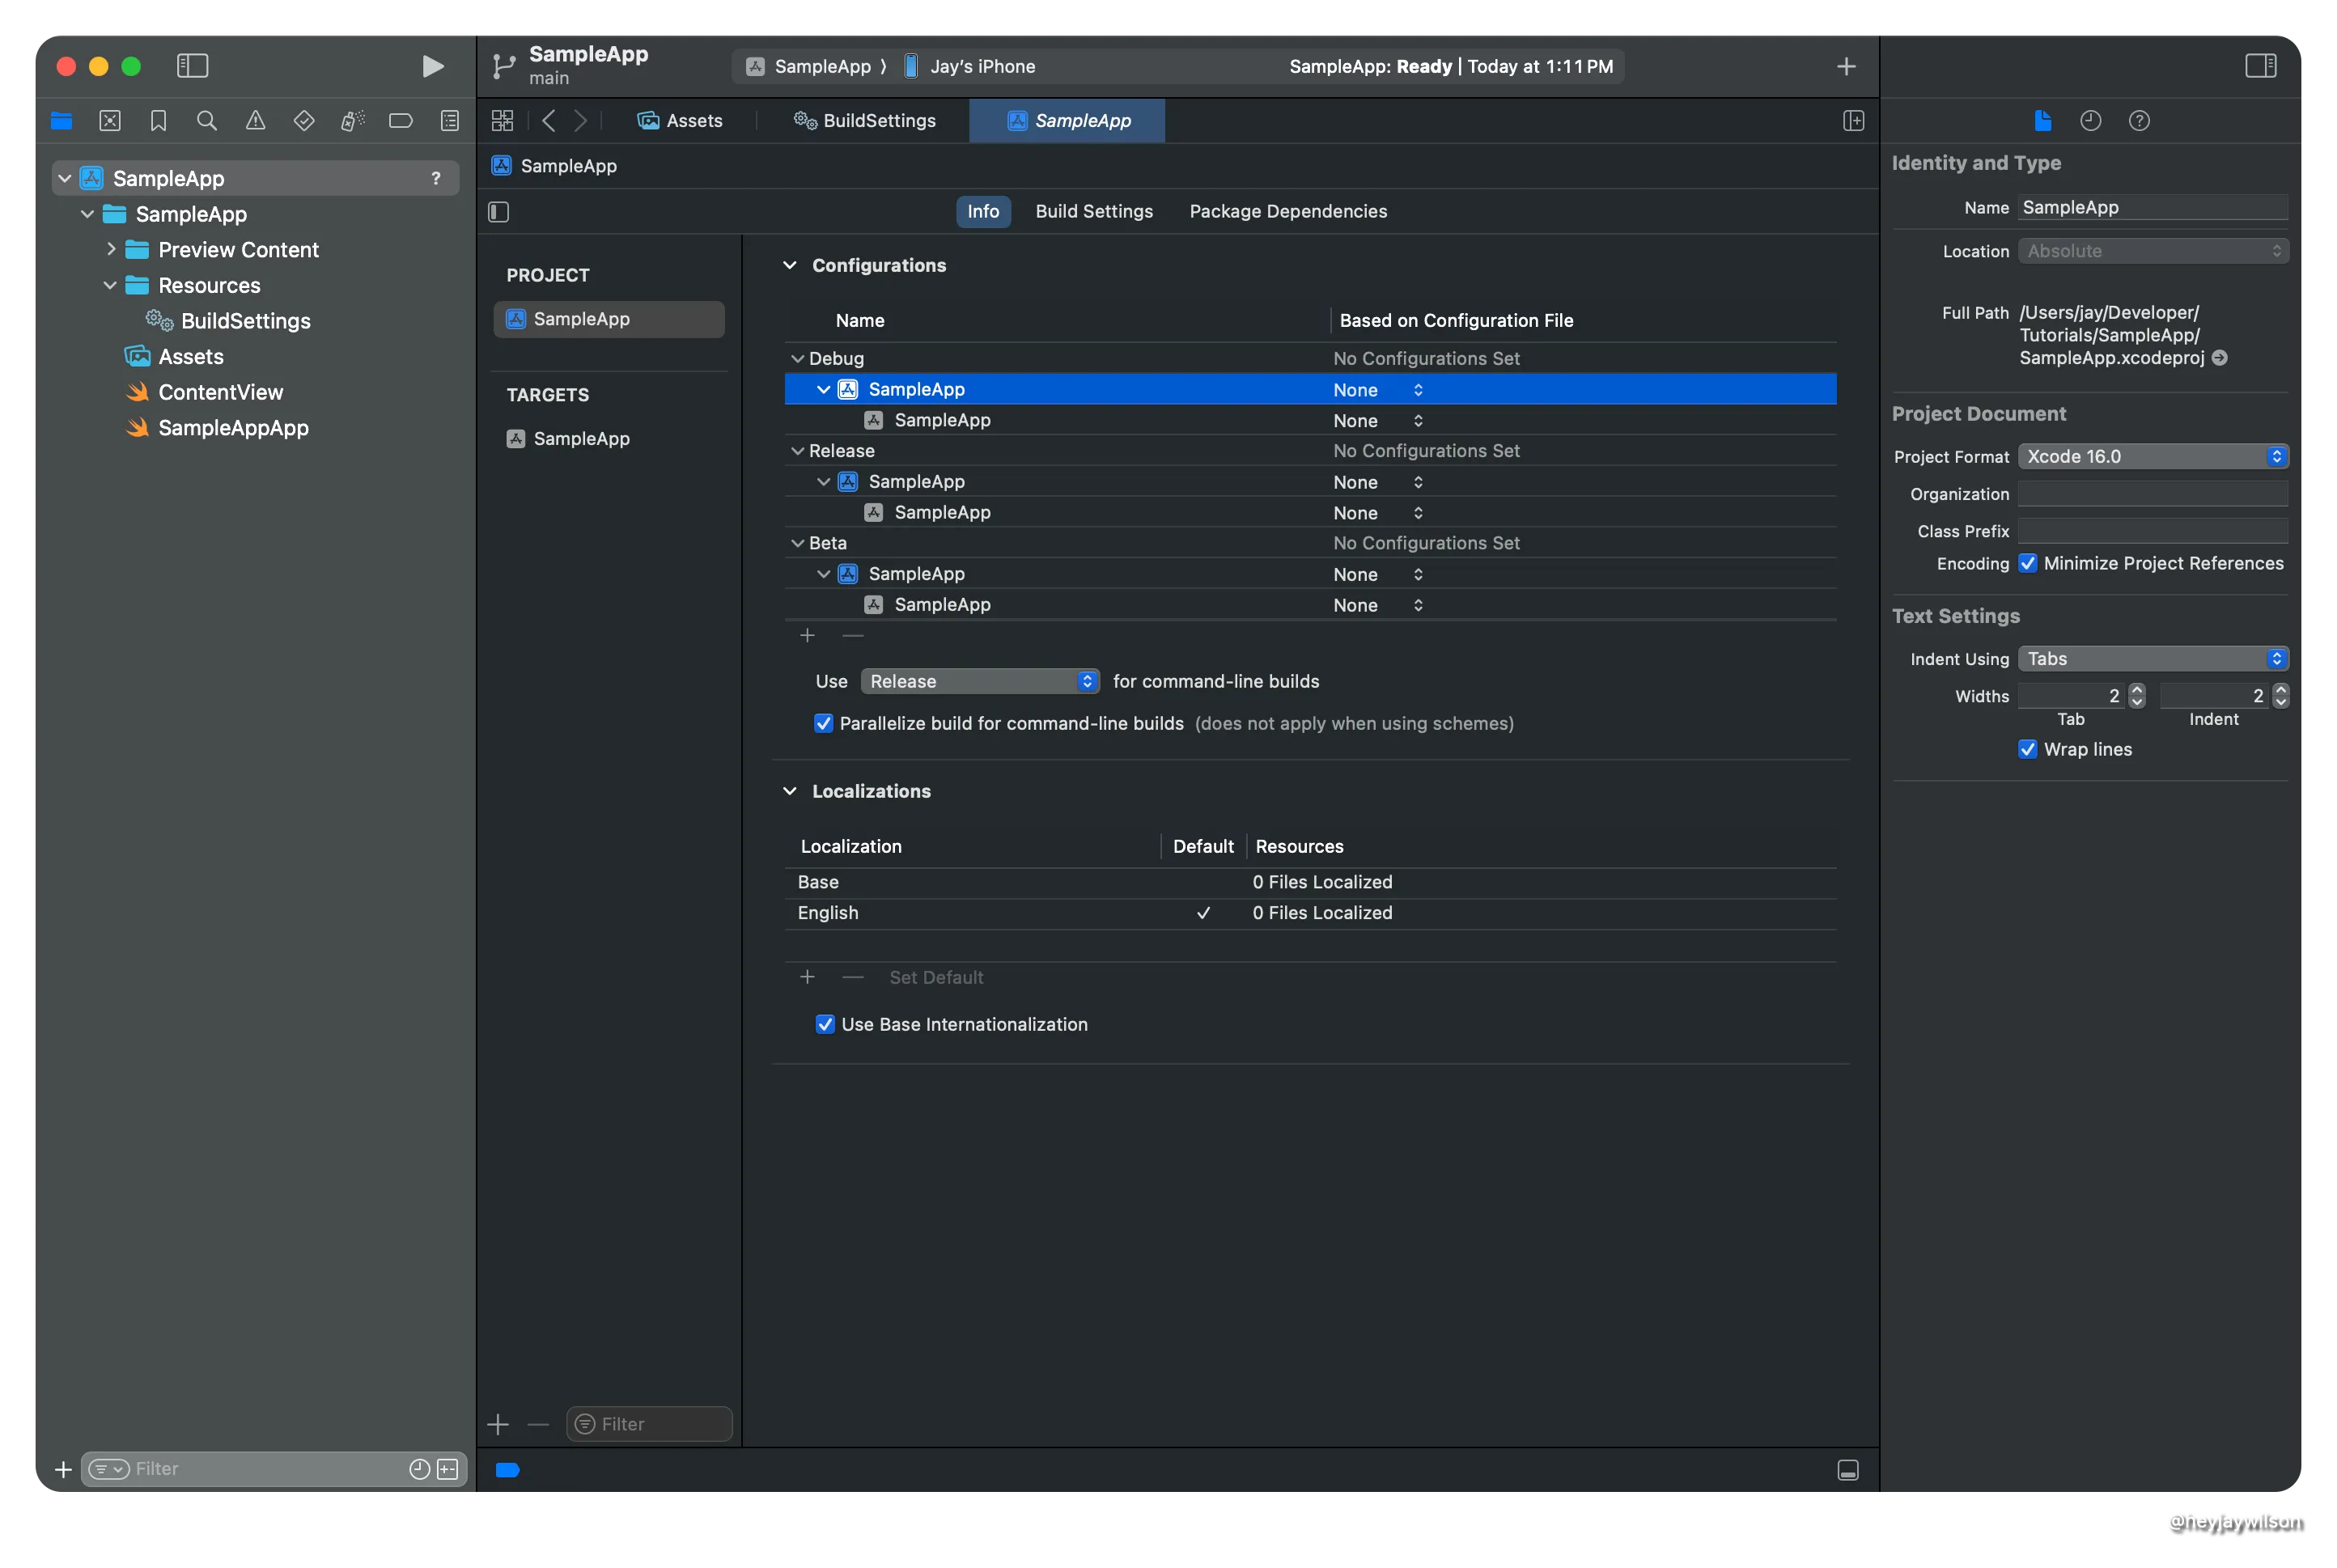
Task: Switch to the BuildSettings editor tab
Action: coord(865,121)
